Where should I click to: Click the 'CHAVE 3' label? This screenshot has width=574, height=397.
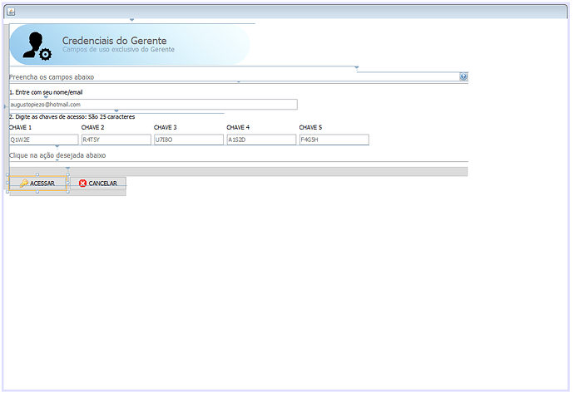165,127
